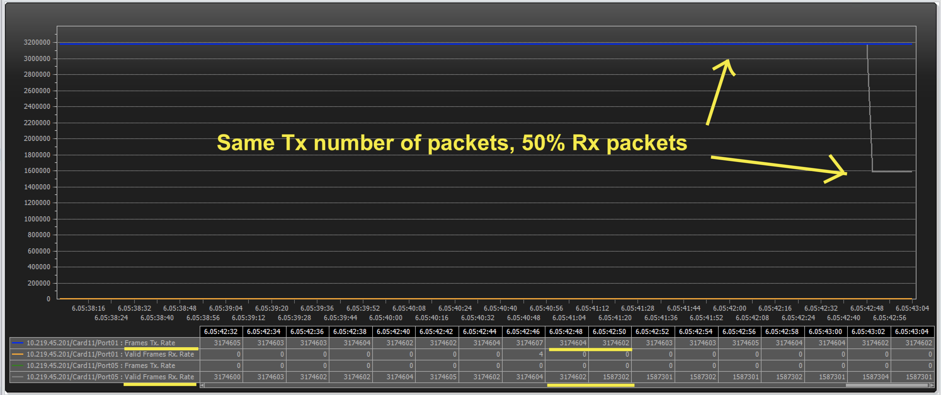941x395 pixels.
Task: Click the 6.05:42:50 column header
Action: click(x=609, y=331)
